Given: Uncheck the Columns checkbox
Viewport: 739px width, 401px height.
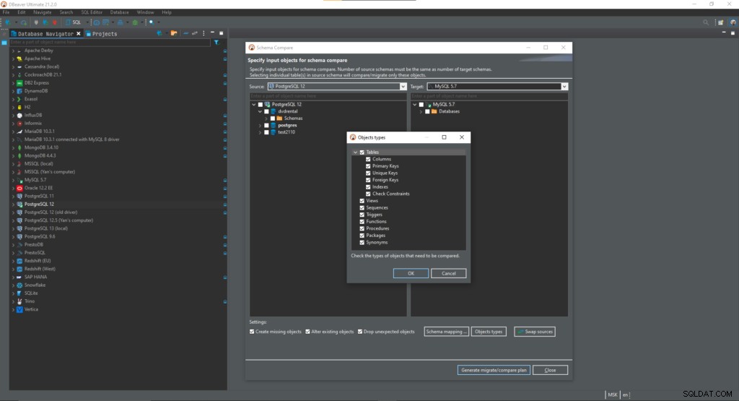Looking at the screenshot, I should pos(368,159).
